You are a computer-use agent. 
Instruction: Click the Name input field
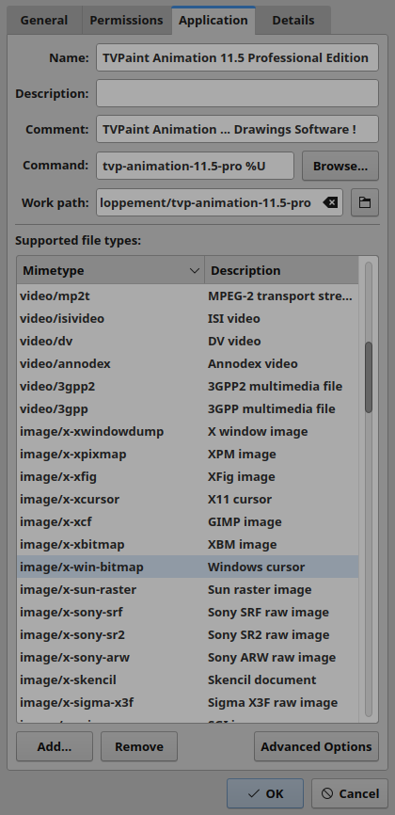click(x=237, y=57)
